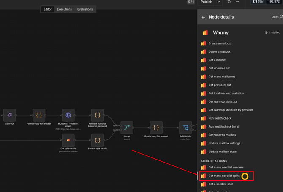Open the workflow history clock icon

coord(229,2)
